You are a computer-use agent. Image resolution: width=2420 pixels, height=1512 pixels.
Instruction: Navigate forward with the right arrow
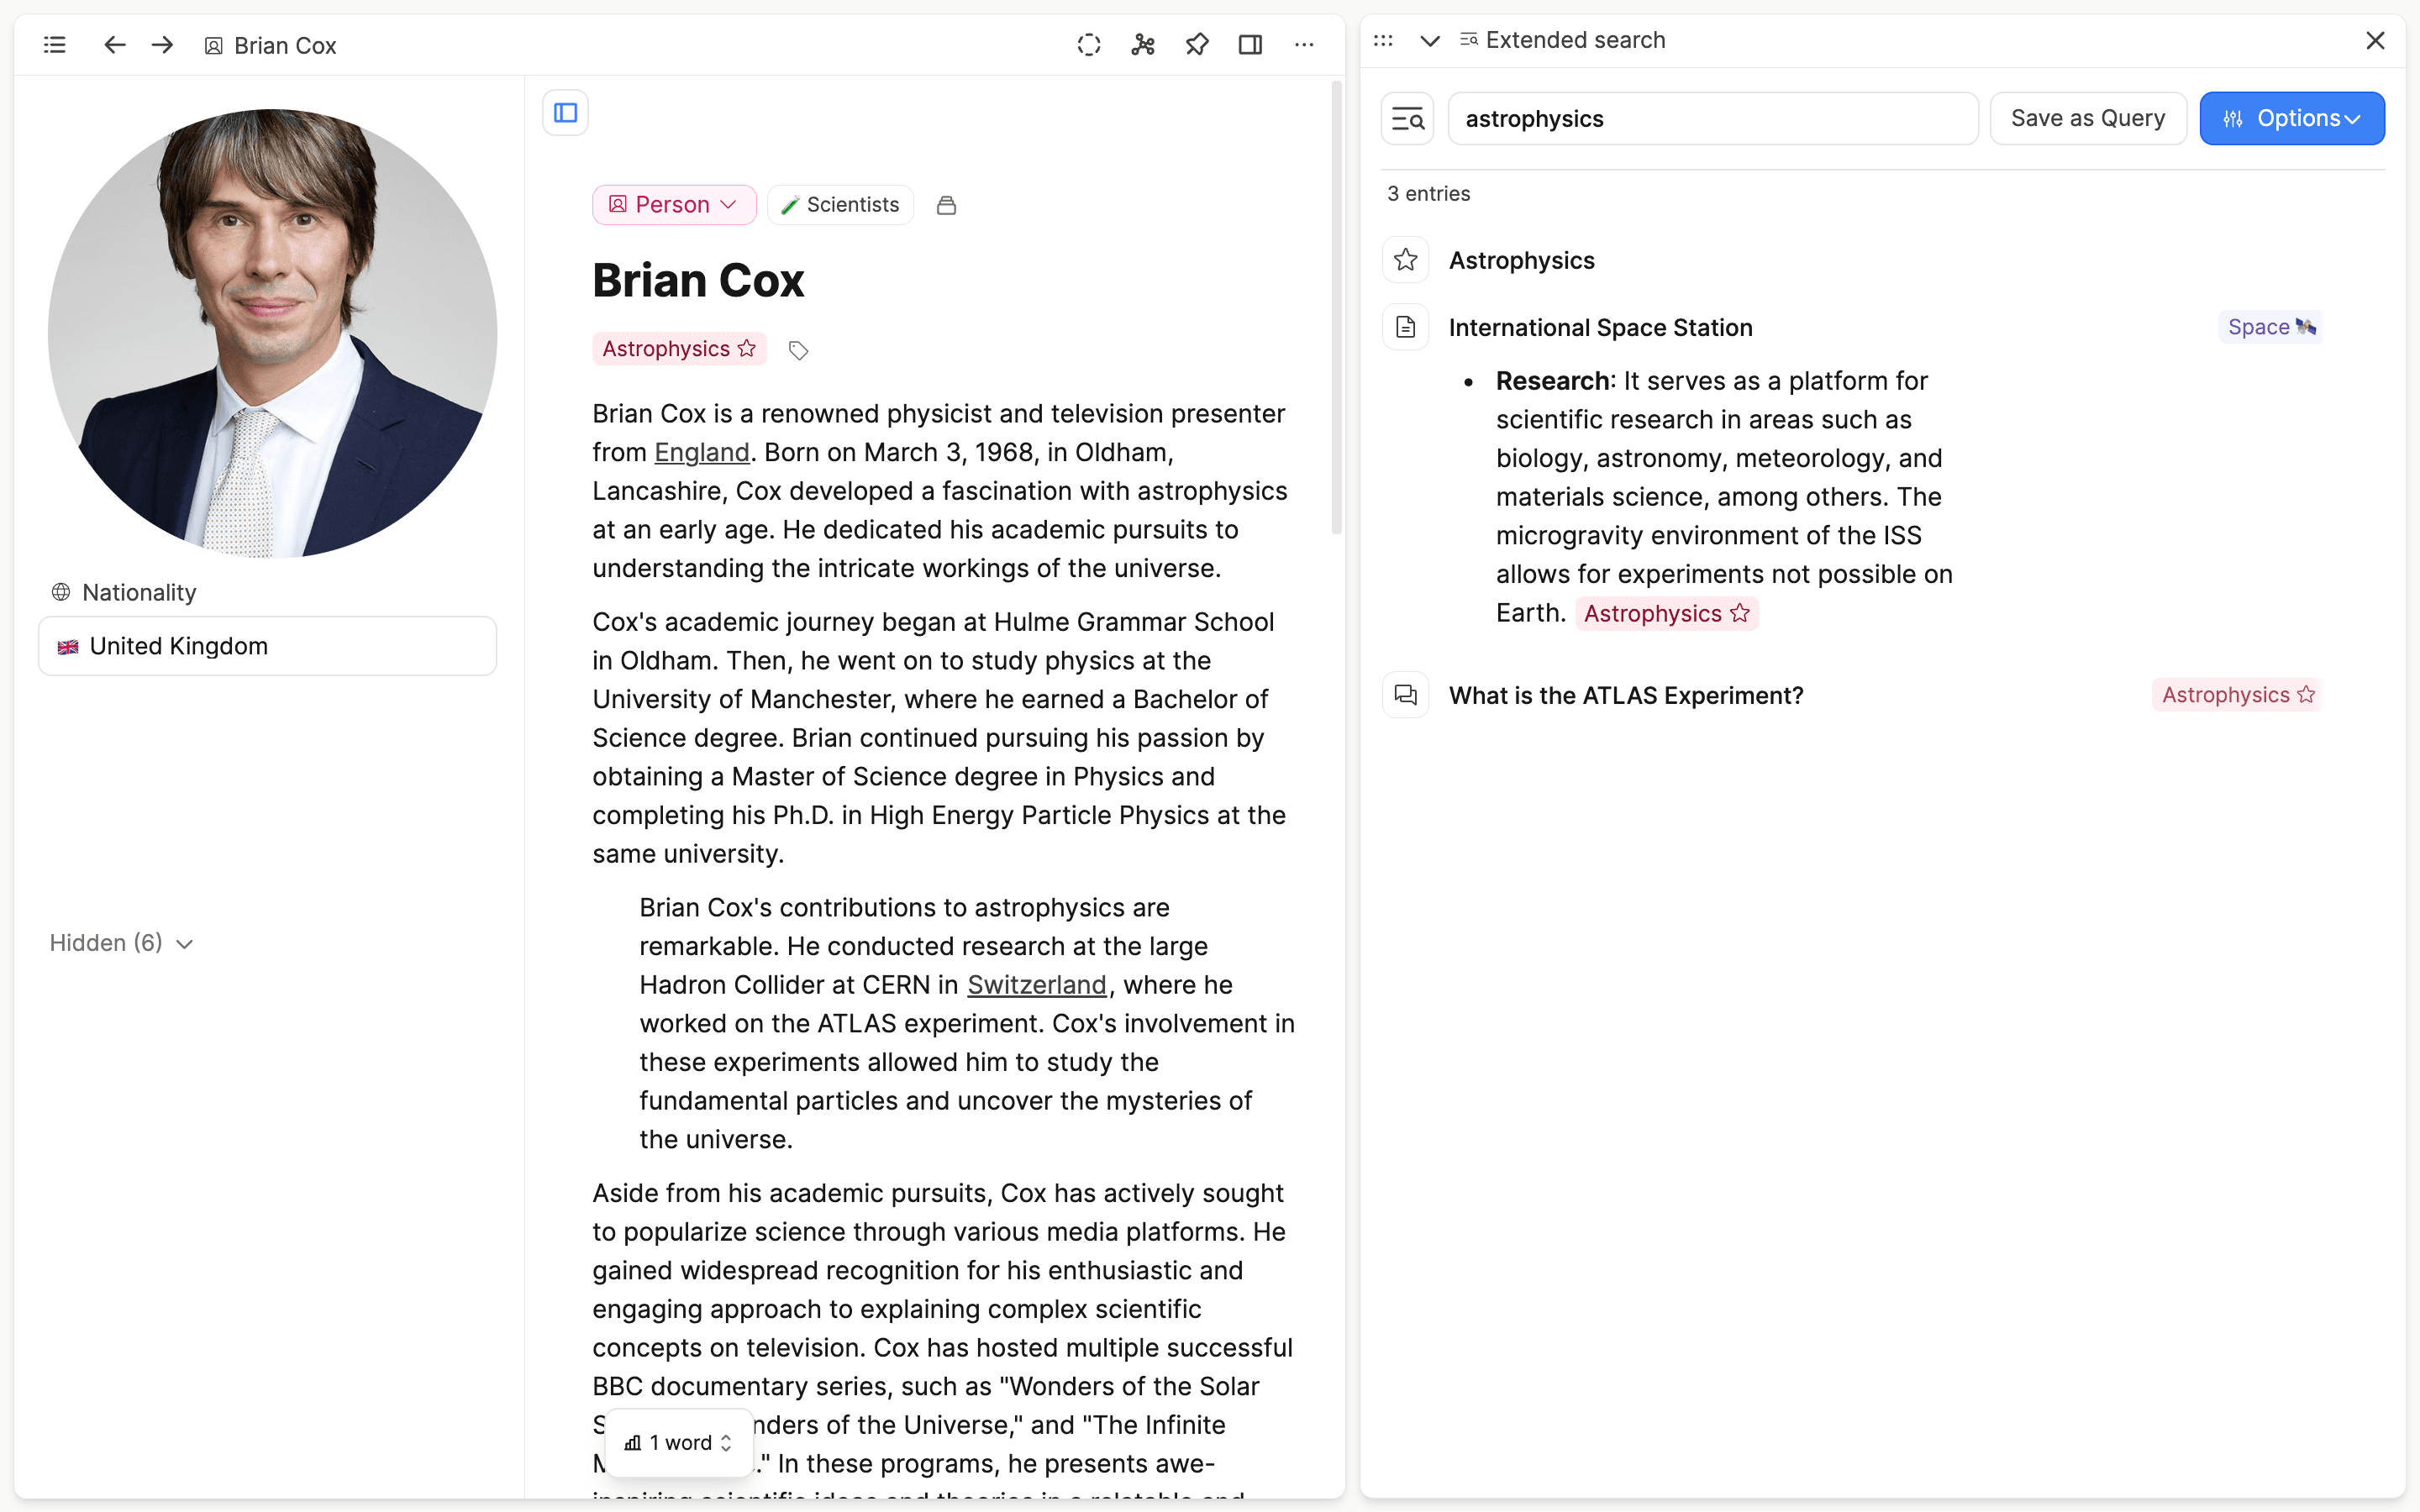pos(162,45)
